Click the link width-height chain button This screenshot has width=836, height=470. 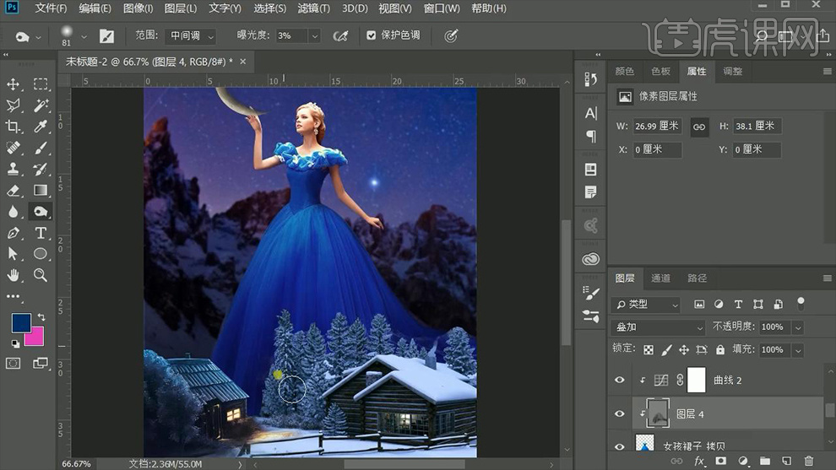(699, 126)
